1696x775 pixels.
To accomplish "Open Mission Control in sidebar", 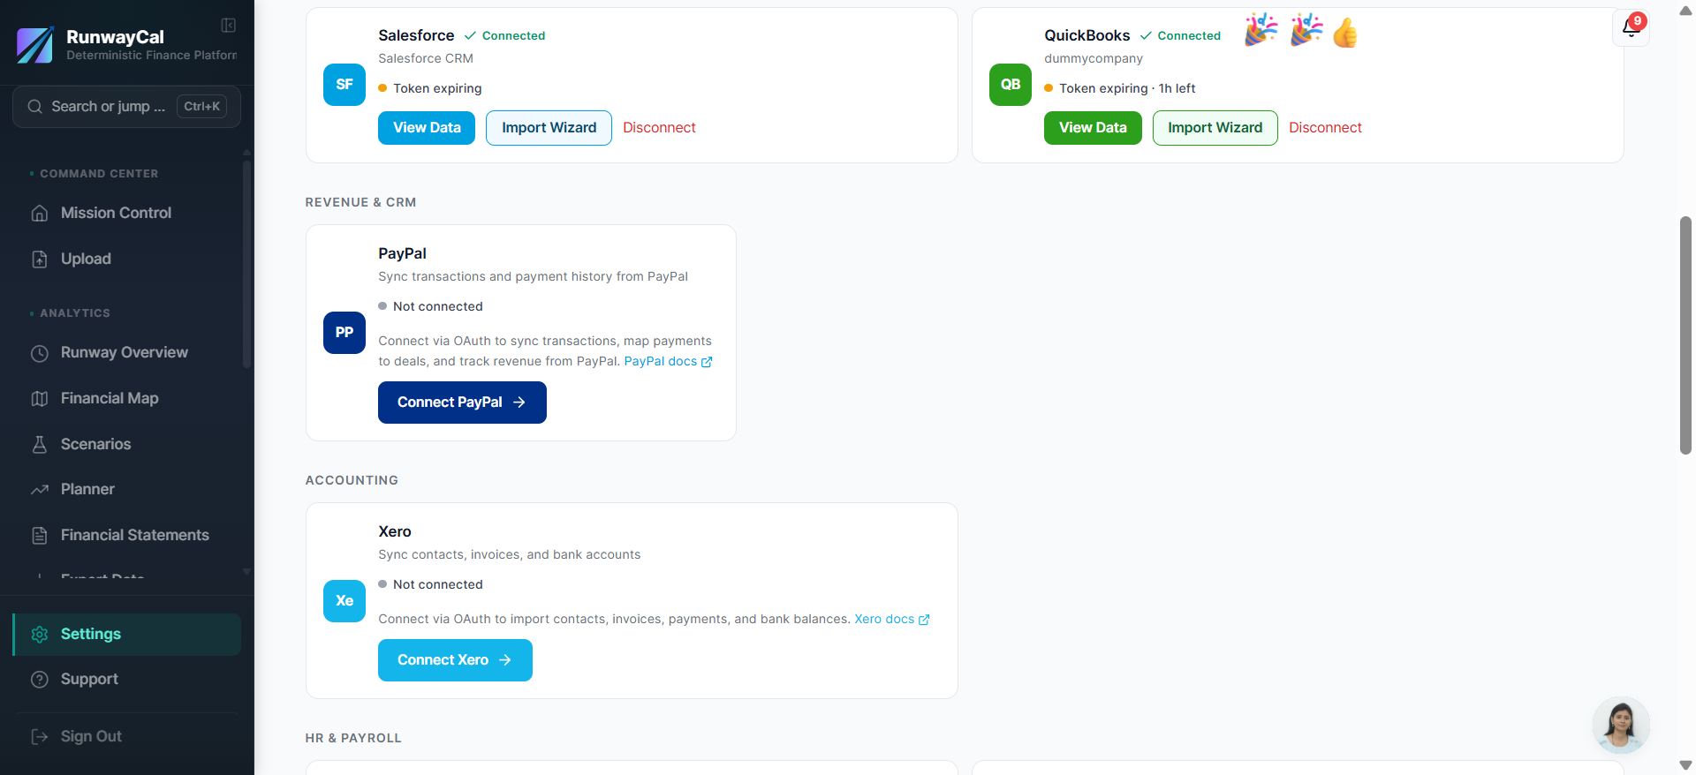I will [127, 213].
